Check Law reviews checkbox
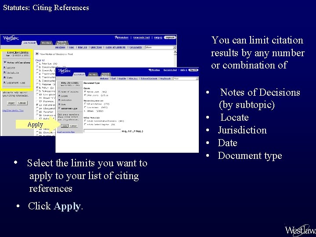This screenshot has width=316, height=237. [x=85, y=107]
